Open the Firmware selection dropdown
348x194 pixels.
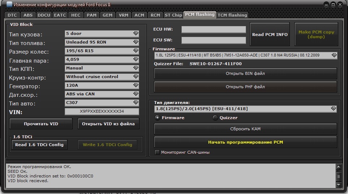coord(334,55)
